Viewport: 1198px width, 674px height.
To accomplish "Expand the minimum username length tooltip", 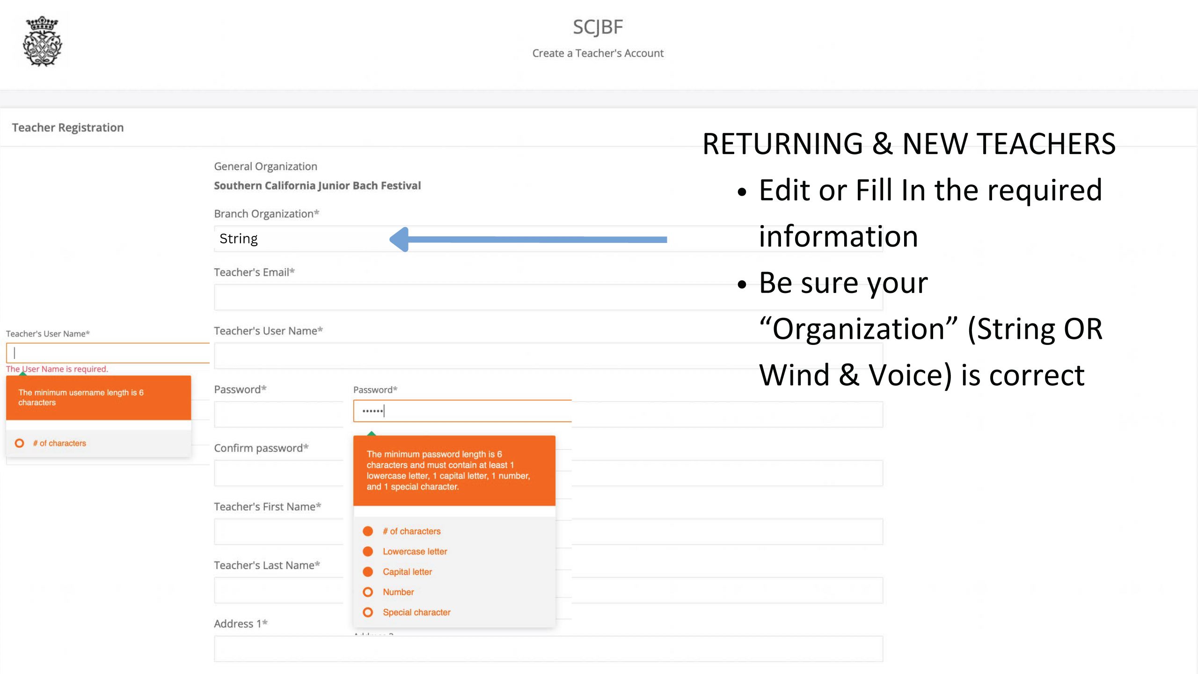I will [x=98, y=397].
